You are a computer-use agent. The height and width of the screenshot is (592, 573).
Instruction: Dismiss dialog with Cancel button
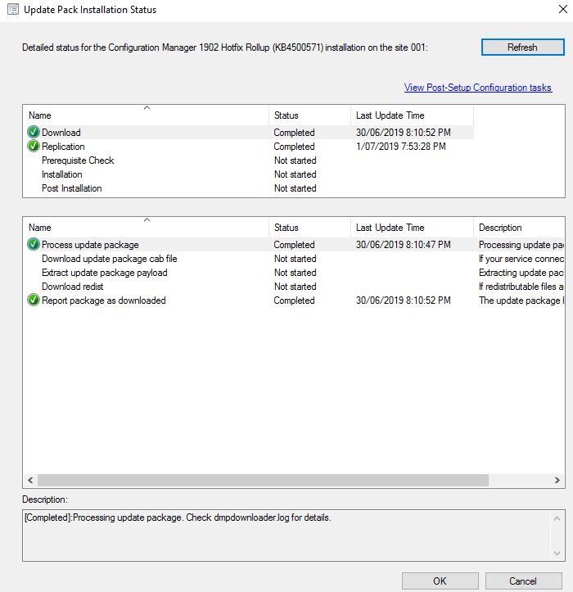pyautogui.click(x=524, y=581)
